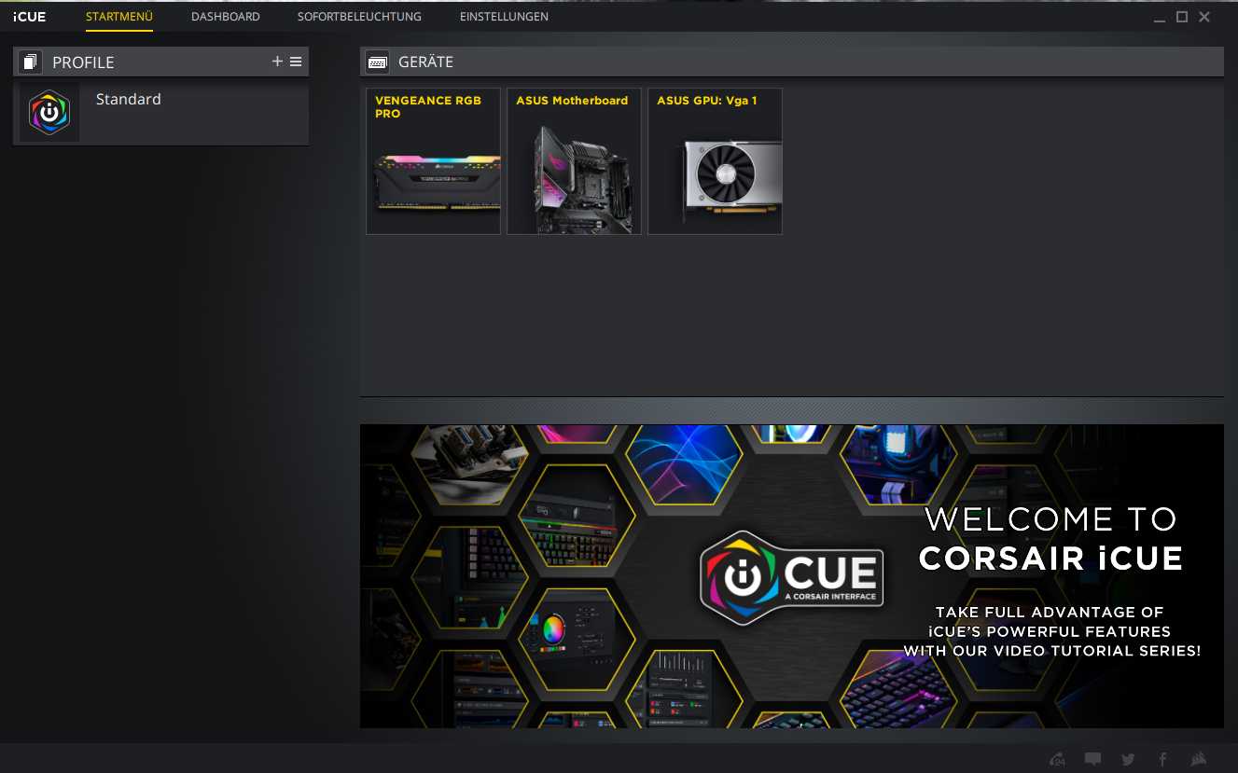1238x773 pixels.
Task: Open Corsair's Twitter page icon
Action: pyautogui.click(x=1128, y=759)
